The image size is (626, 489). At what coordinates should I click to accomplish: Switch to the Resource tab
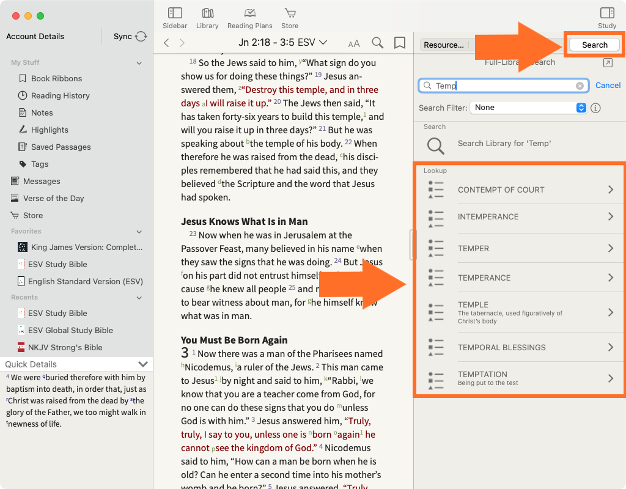pos(444,45)
